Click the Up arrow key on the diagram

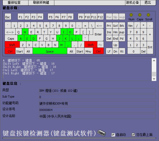[115, 44]
